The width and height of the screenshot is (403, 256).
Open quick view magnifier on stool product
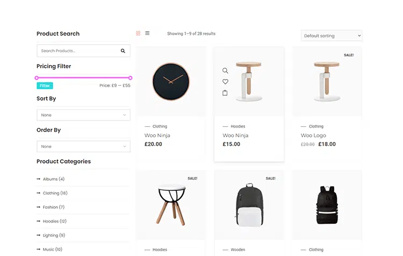click(x=225, y=70)
